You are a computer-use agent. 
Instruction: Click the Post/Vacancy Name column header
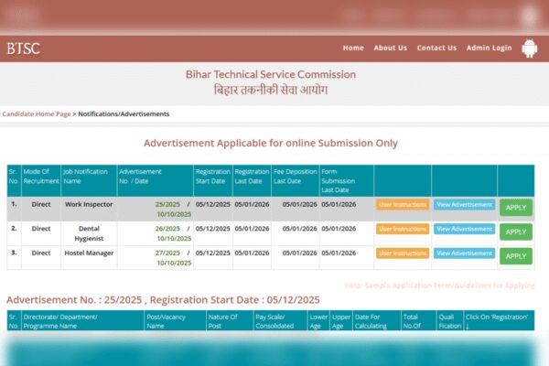[x=175, y=321]
